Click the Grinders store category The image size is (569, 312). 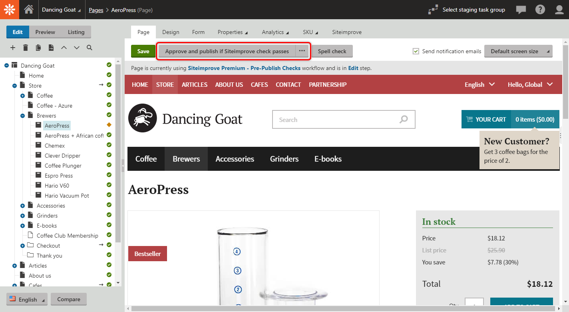(x=284, y=159)
